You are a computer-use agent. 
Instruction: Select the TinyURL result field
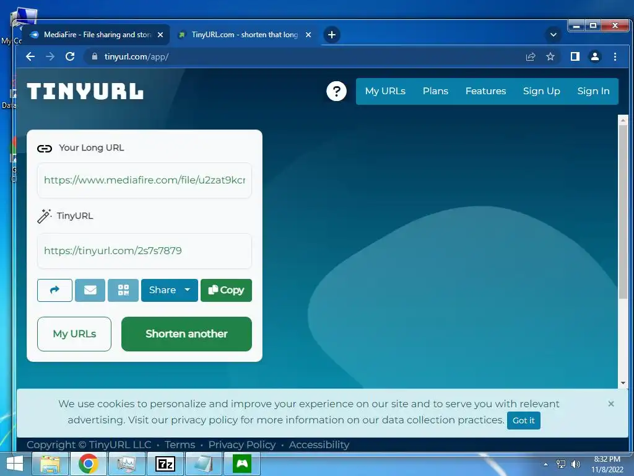144,250
